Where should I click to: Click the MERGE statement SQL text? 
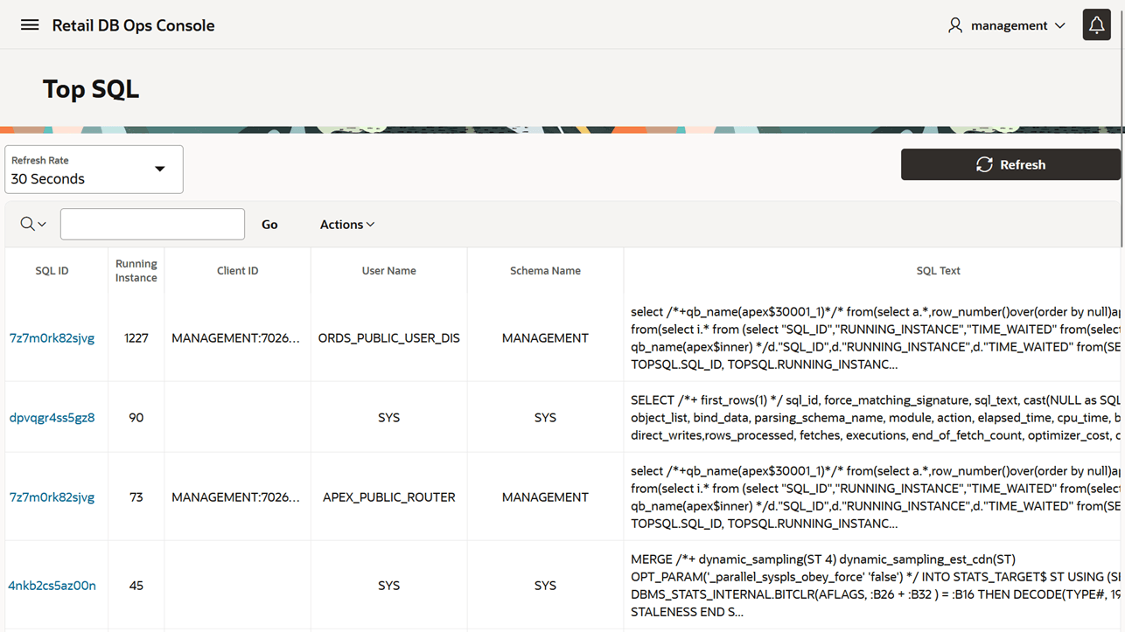click(x=875, y=586)
